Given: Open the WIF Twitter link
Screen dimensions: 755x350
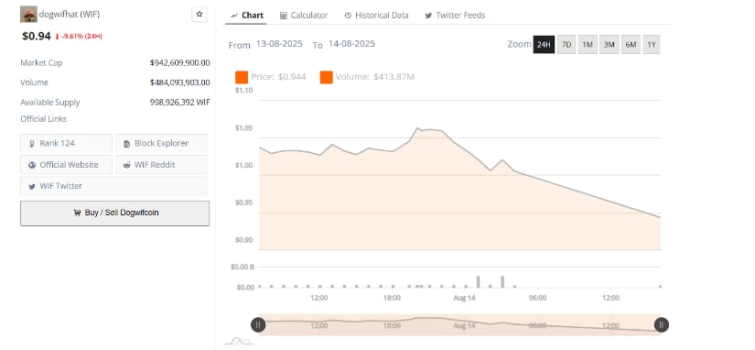Looking at the screenshot, I should [113, 186].
